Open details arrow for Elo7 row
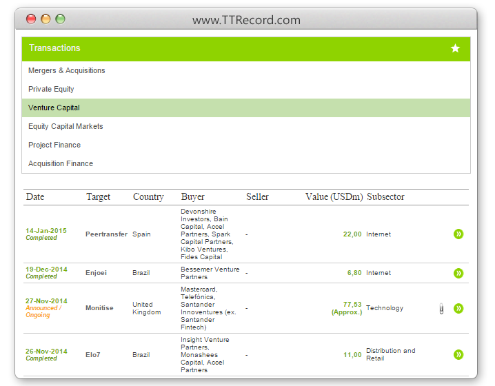Screen dimensions: 495x386 458,355
